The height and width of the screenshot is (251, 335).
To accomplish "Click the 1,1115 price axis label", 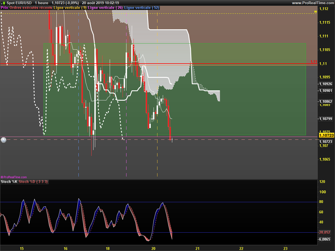I will click(325, 23).
